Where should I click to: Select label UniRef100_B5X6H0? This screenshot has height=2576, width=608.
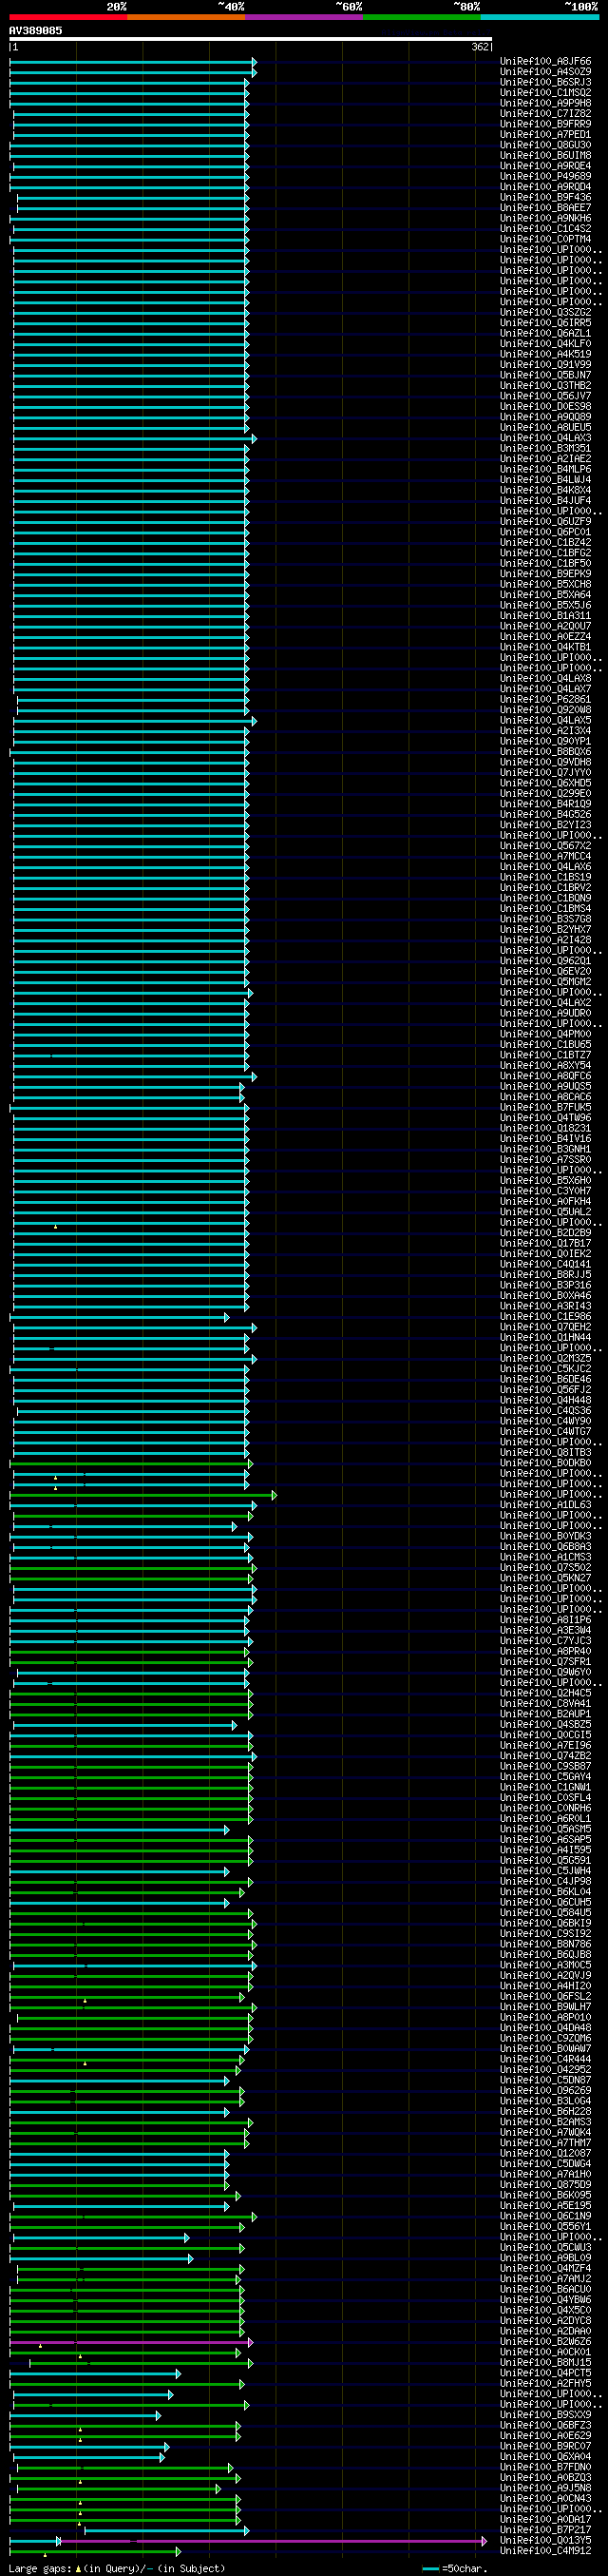click(545, 1180)
